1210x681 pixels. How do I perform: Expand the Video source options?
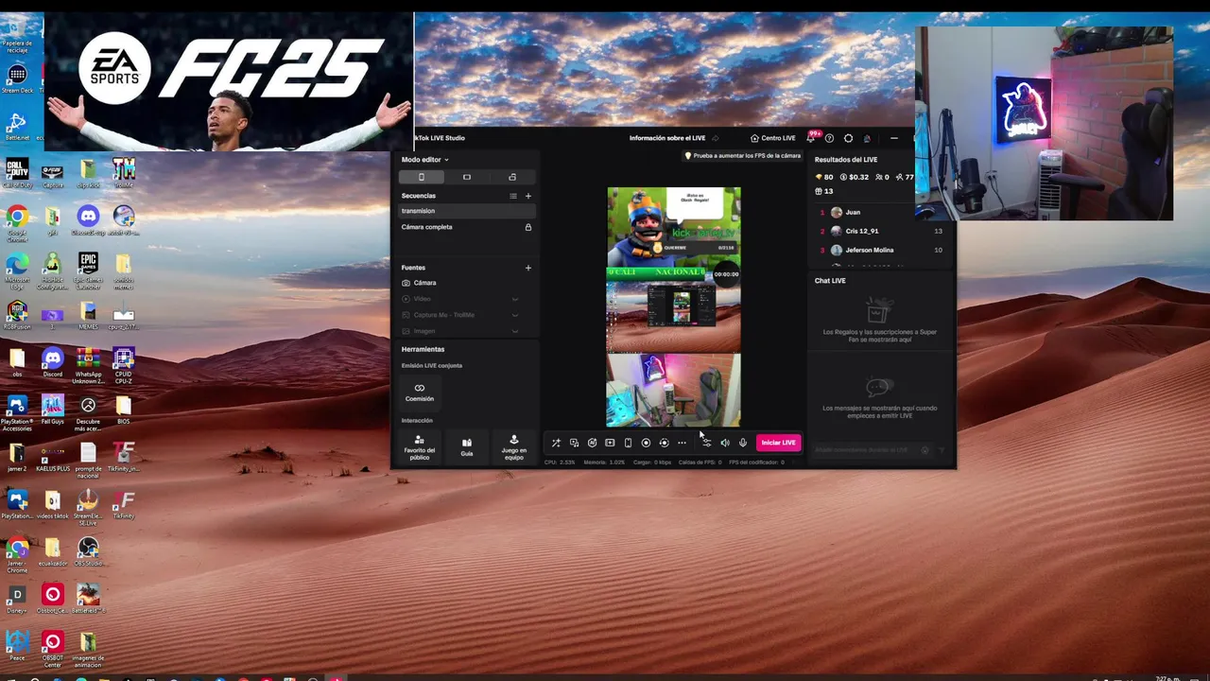pyautogui.click(x=515, y=299)
